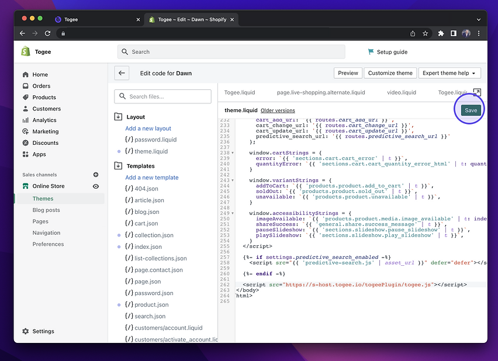The image size is (498, 361).
Task: Open Navigation submenu item
Action: [46, 233]
